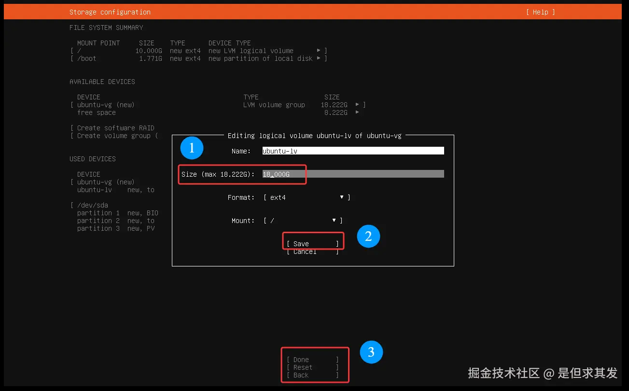The height and width of the screenshot is (391, 629).
Task: Expand the ubuntu-vg LVM volume group entry
Action: pos(357,104)
